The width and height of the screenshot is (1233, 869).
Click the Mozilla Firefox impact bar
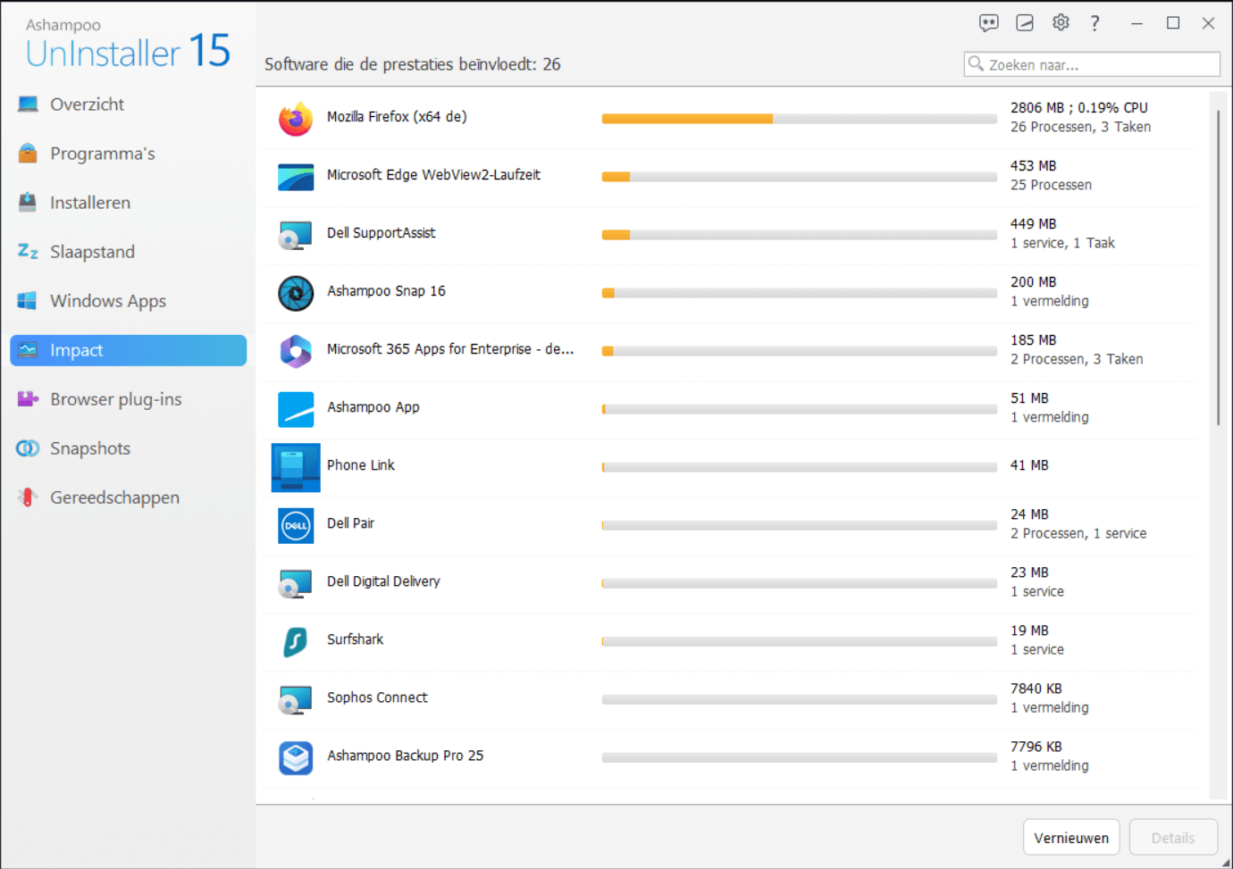(800, 119)
